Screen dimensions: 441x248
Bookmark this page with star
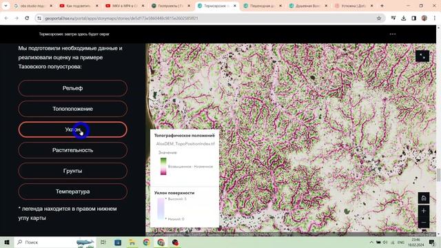tap(379, 18)
